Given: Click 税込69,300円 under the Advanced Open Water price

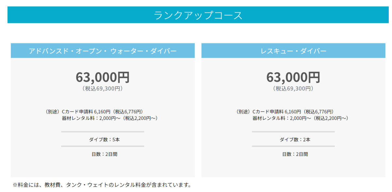Looking at the screenshot, I should coord(103,88).
